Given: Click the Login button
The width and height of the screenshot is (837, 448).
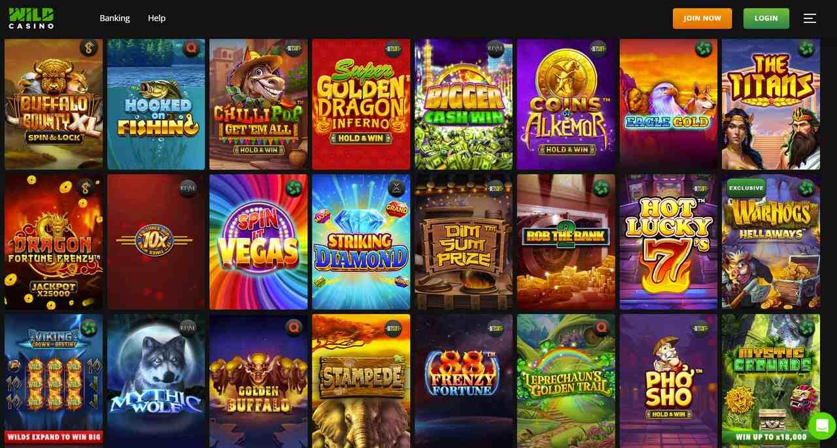Looking at the screenshot, I should [x=766, y=18].
